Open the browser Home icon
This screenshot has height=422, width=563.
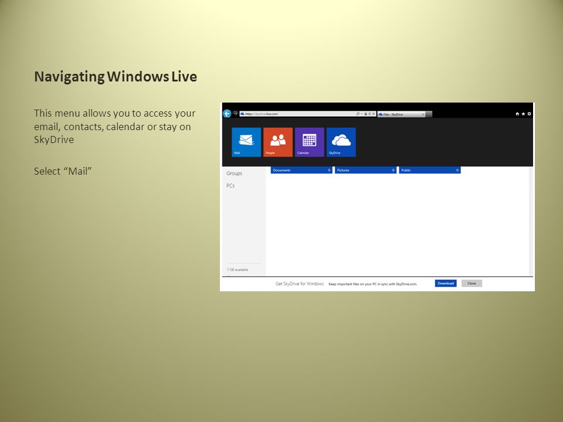tap(517, 114)
